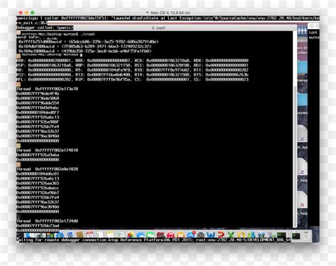Click the 'Waiting for remote debugger connection' text
Viewport: 336px width, 266px height.
pyautogui.click(x=62, y=240)
